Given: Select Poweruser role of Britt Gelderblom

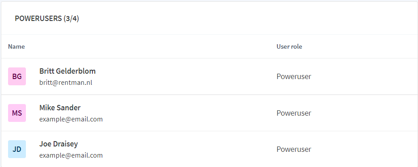Looking at the screenshot, I should point(294,76).
